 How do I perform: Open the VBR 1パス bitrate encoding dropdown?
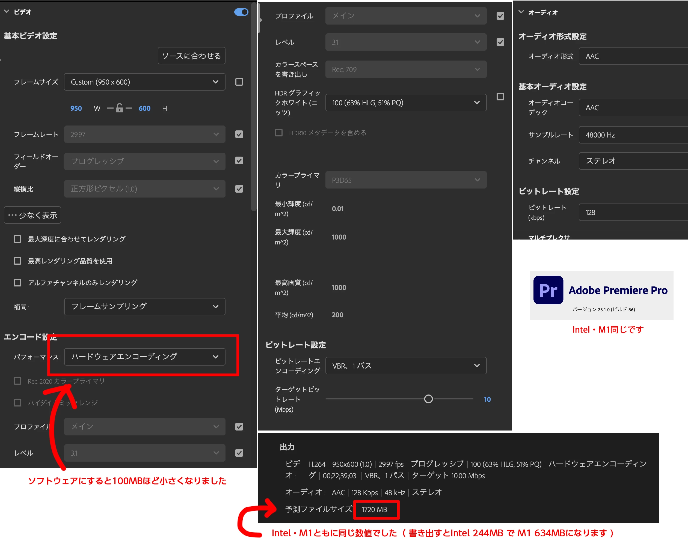click(x=406, y=366)
